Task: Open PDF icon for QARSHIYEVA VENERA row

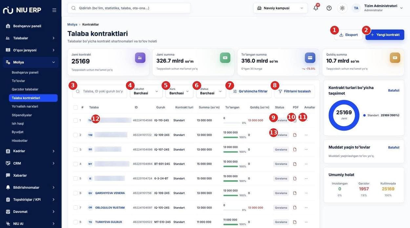Action: pyautogui.click(x=295, y=193)
